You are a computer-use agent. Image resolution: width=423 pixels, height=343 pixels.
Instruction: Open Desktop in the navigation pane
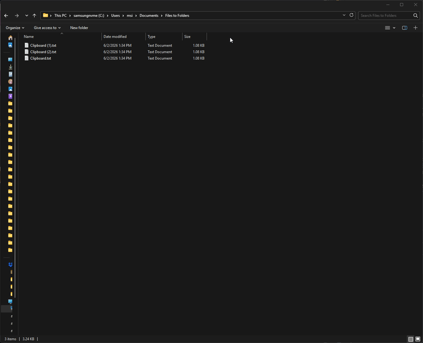tap(10, 60)
